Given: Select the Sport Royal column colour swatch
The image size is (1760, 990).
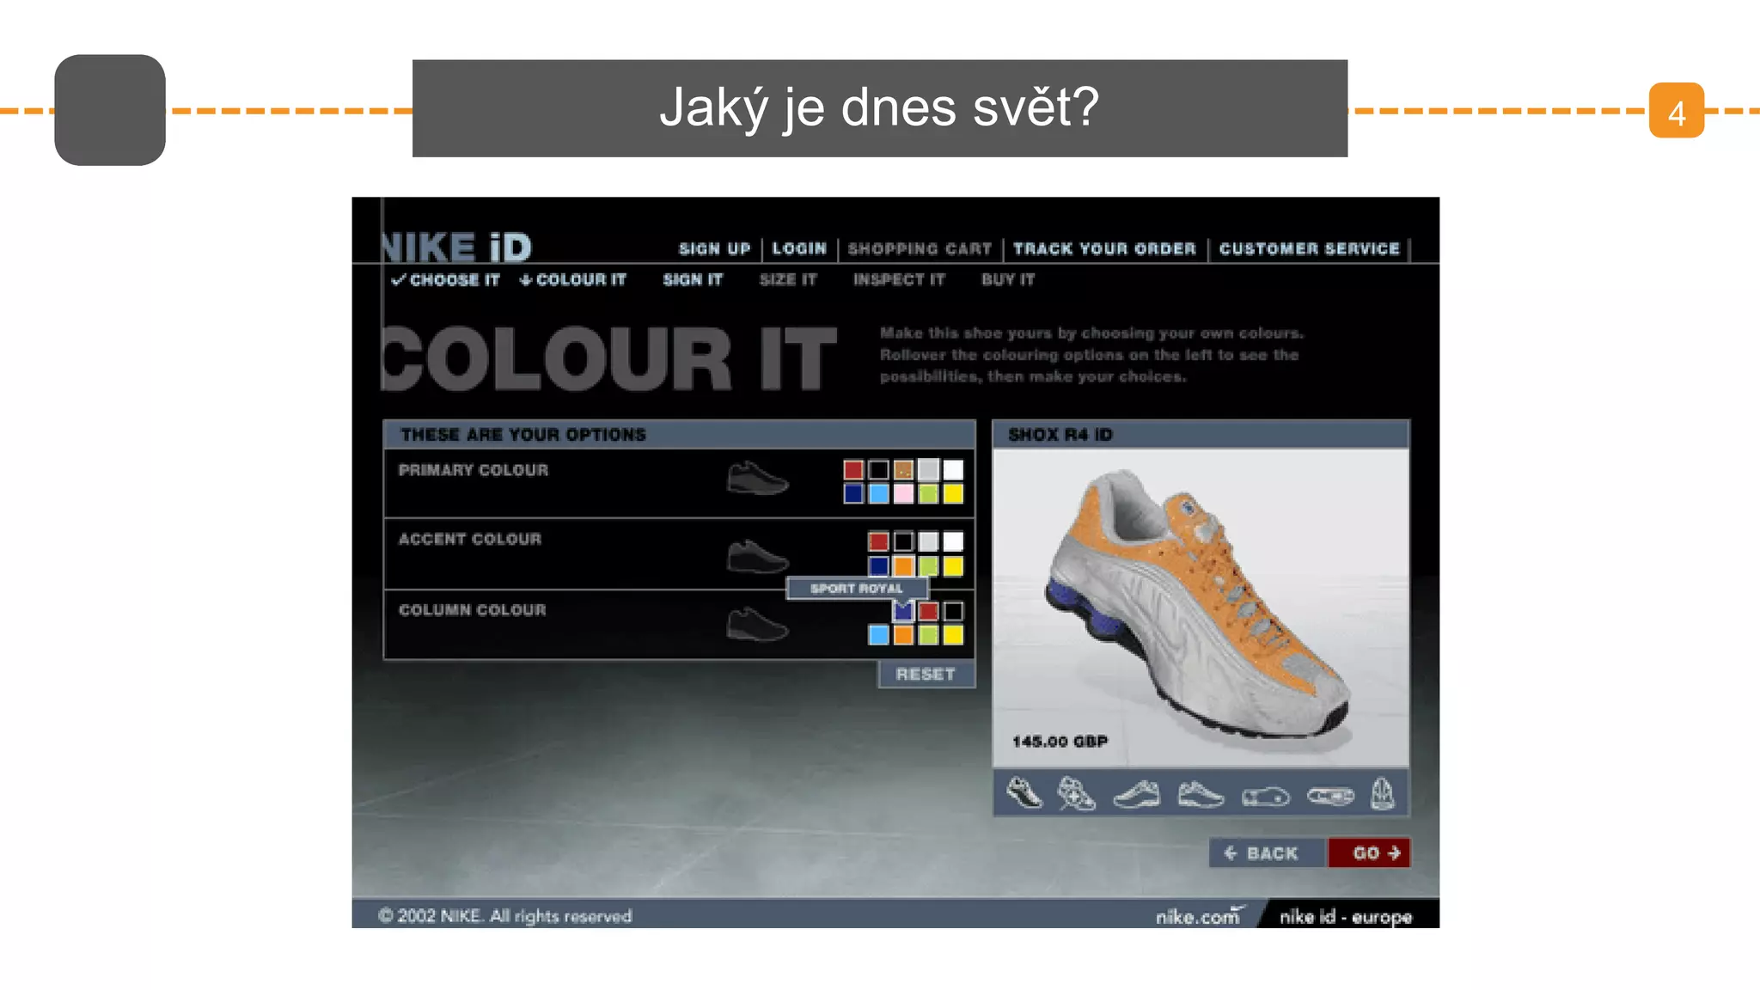Looking at the screenshot, I should (x=903, y=611).
